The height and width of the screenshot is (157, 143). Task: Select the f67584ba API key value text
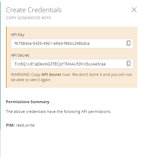[52, 43]
